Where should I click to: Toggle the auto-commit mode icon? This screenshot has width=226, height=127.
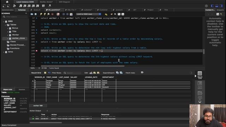click(x=71, y=14)
